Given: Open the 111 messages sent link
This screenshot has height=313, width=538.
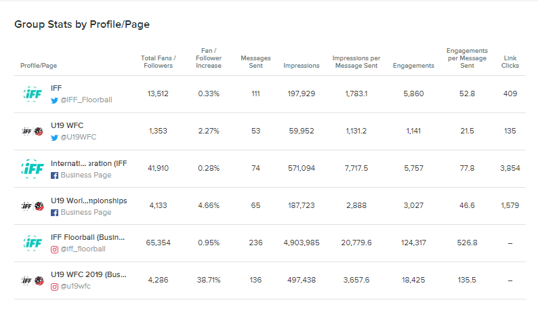Looking at the screenshot, I should tap(255, 93).
